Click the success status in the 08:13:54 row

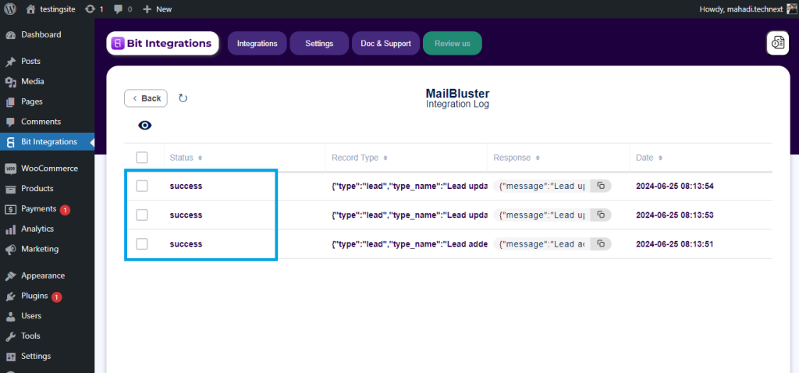click(x=186, y=186)
